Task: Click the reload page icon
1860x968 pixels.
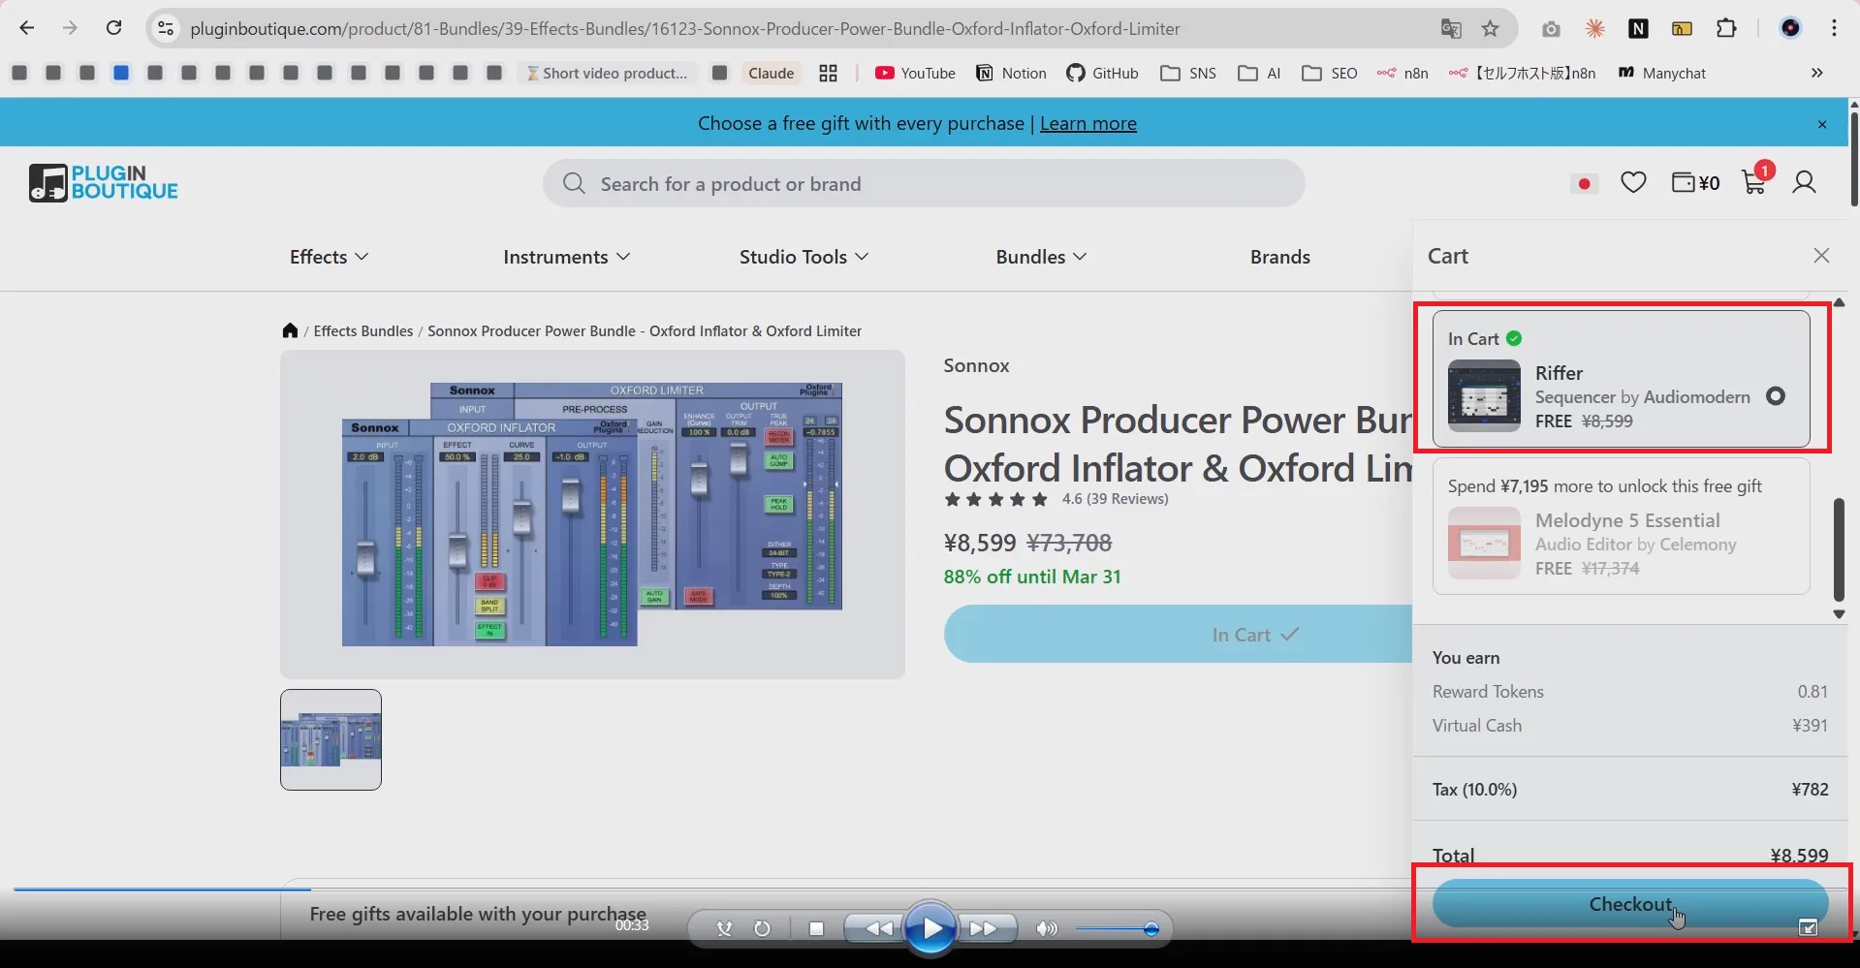Action: pos(113,28)
